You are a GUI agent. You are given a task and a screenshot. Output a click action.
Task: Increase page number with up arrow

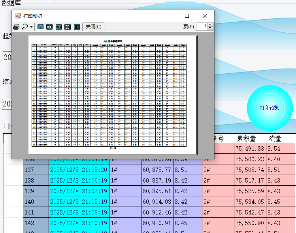tap(210, 24)
